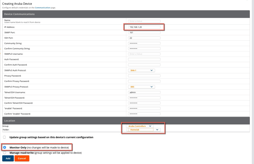Click the Community String field
The image size is (254, 164).
pos(144,43)
